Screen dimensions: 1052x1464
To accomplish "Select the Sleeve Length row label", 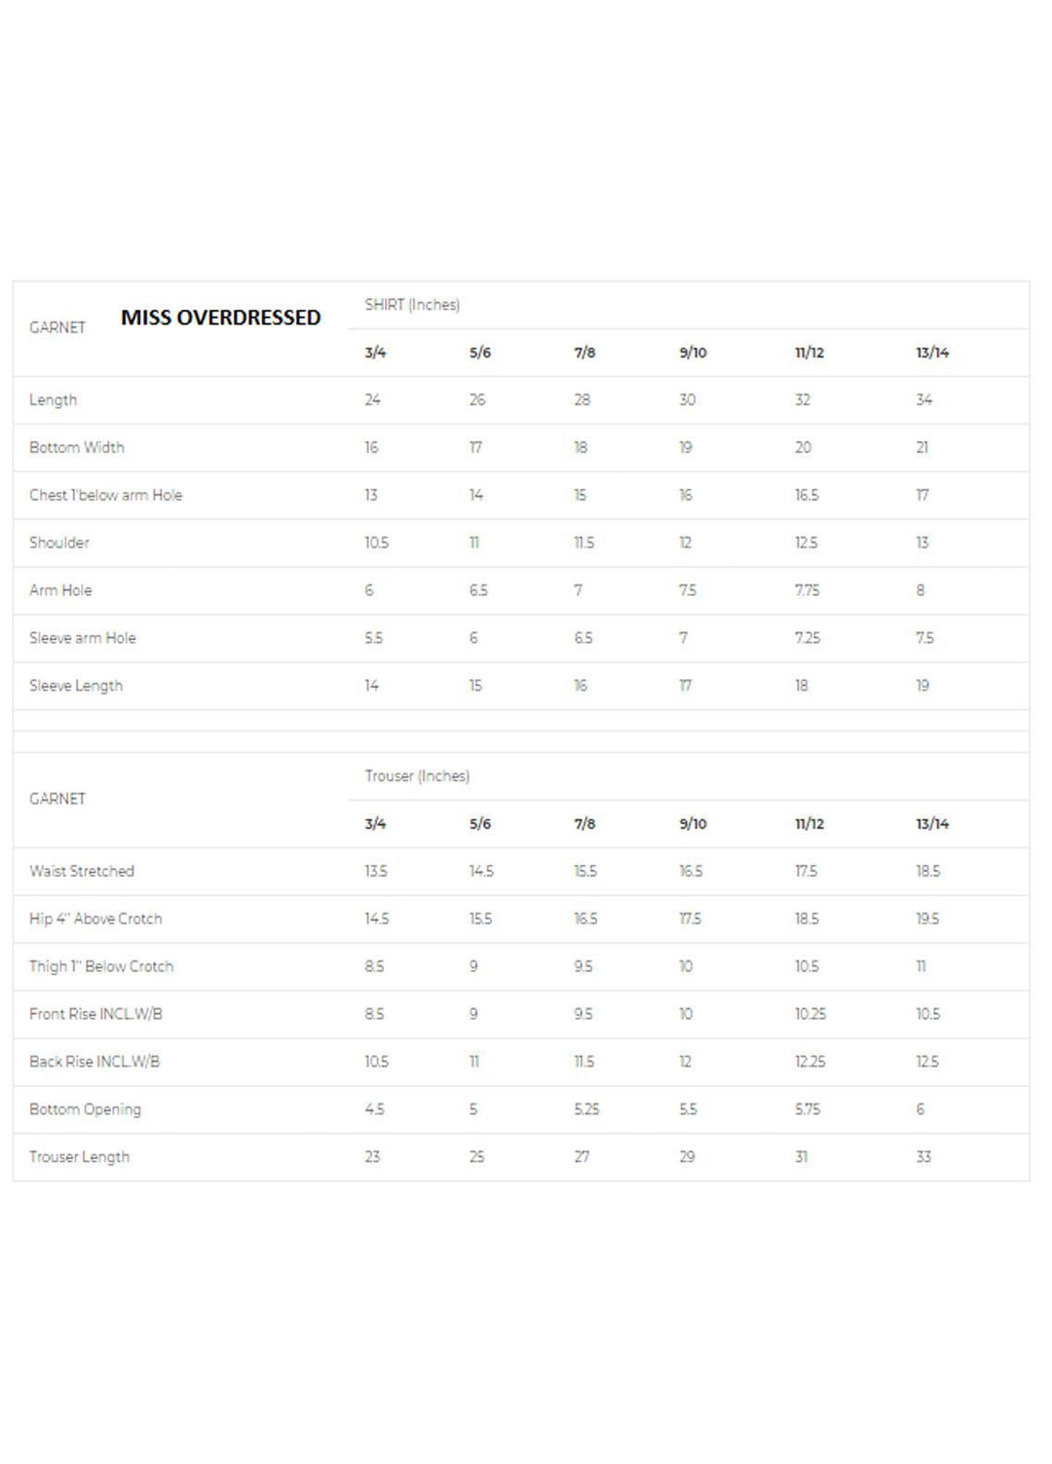I will click(76, 686).
